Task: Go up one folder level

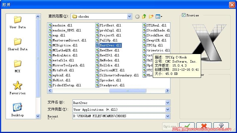Action: click(144, 16)
